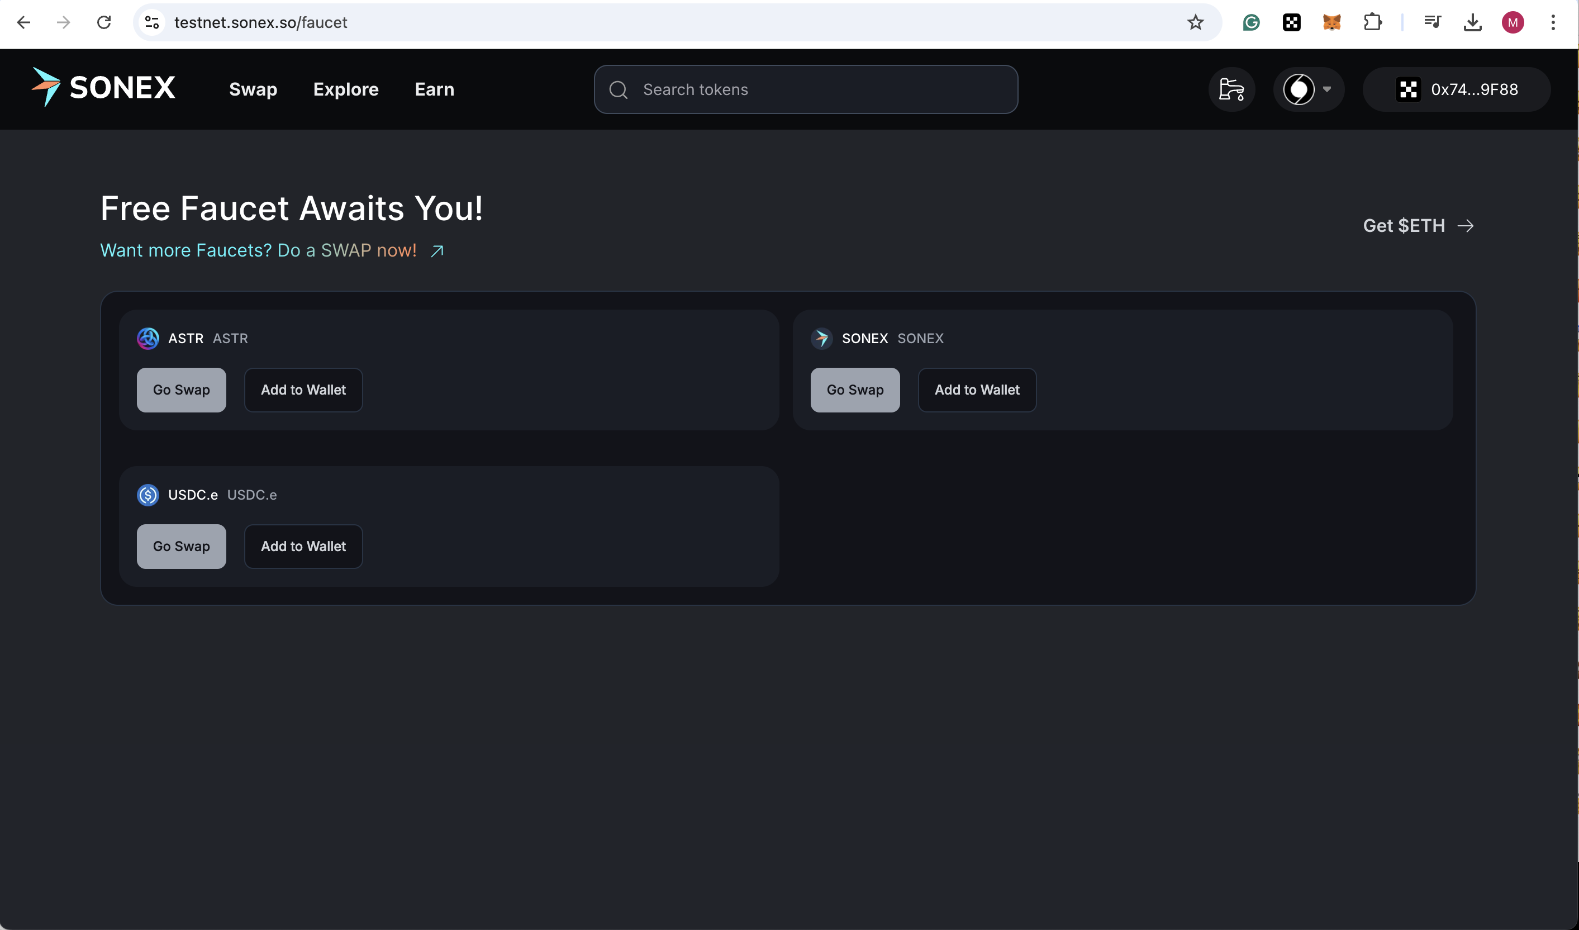This screenshot has width=1579, height=930.
Task: Add USDC.e token to wallet
Action: click(x=303, y=547)
